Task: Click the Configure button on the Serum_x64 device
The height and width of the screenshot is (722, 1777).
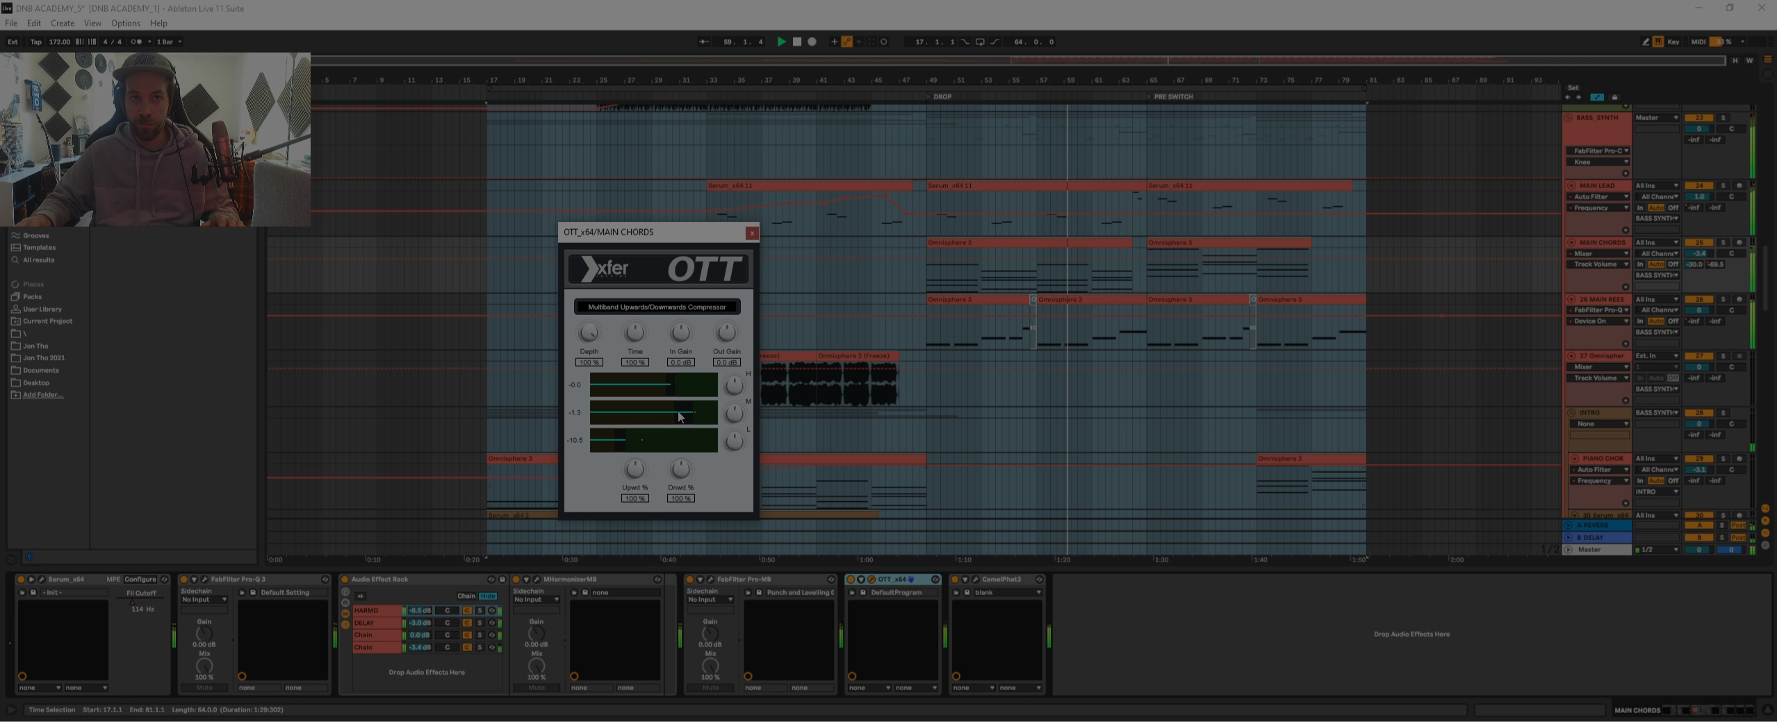Action: coord(140,579)
